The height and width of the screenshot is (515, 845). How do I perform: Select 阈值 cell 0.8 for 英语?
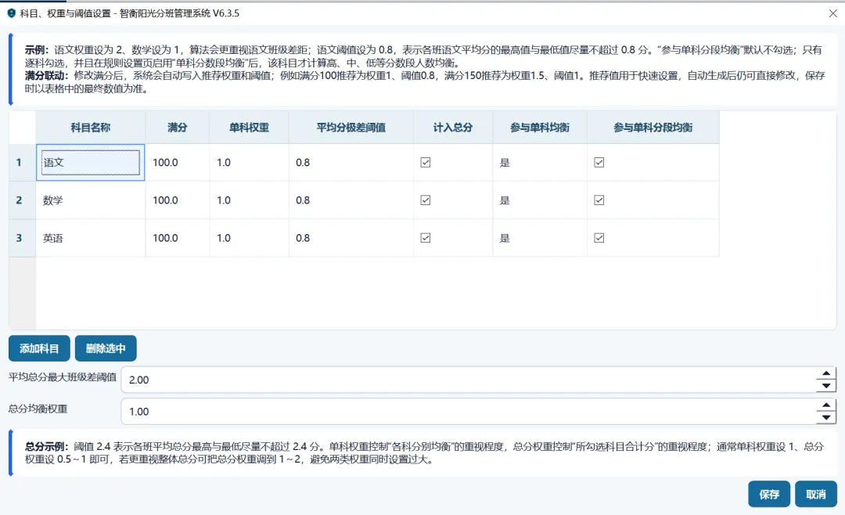coord(351,238)
